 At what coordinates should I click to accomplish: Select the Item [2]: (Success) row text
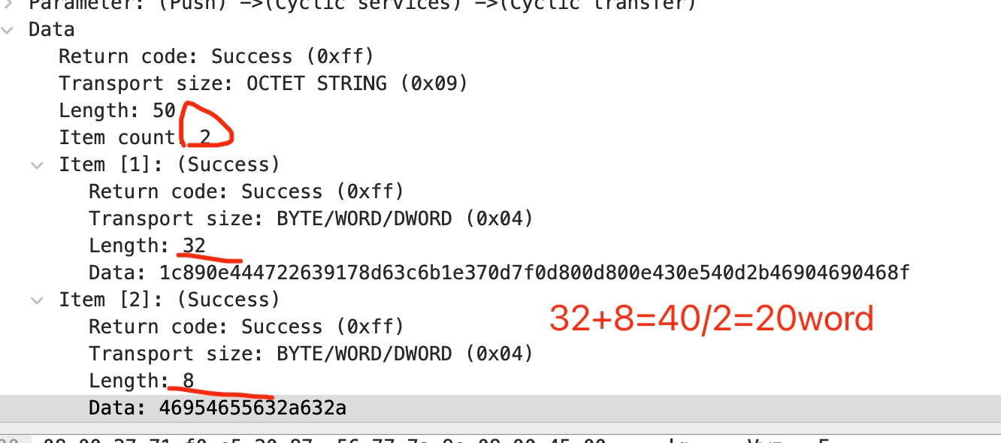click(169, 300)
